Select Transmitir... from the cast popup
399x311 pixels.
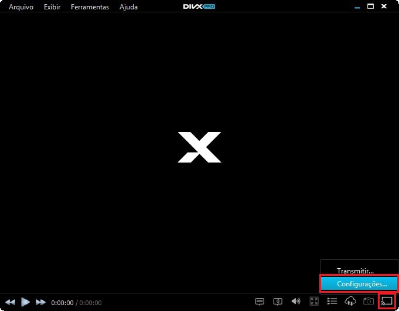[x=355, y=271]
